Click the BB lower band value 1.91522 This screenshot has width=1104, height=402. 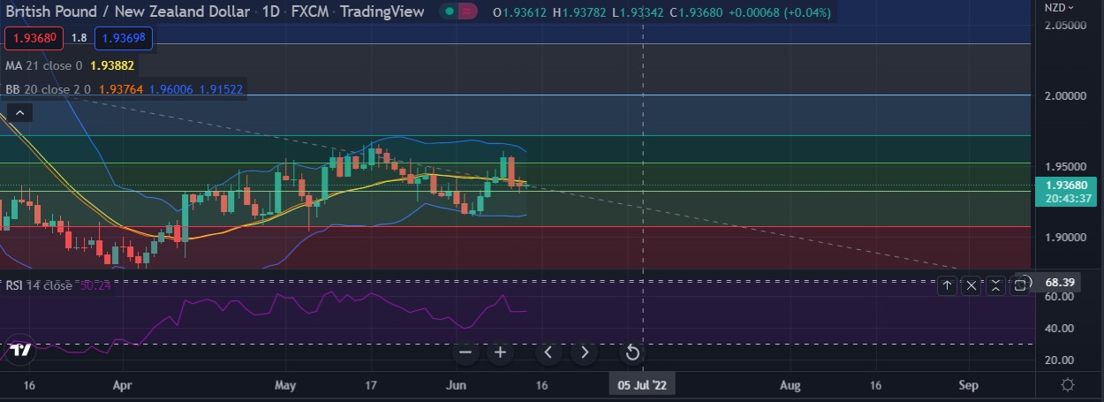tap(222, 89)
